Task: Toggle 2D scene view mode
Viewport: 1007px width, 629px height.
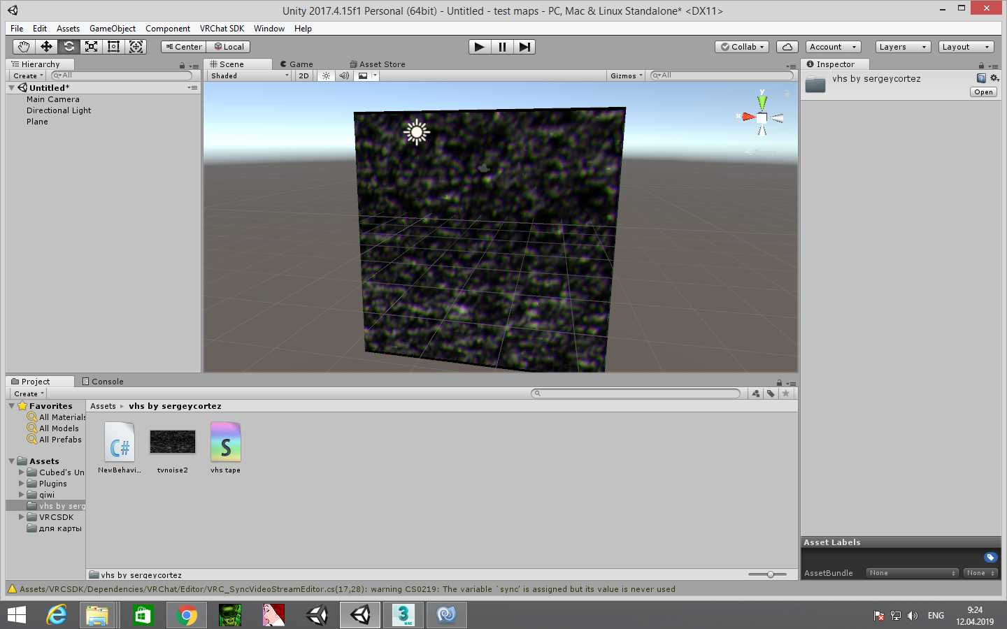Action: (x=303, y=75)
